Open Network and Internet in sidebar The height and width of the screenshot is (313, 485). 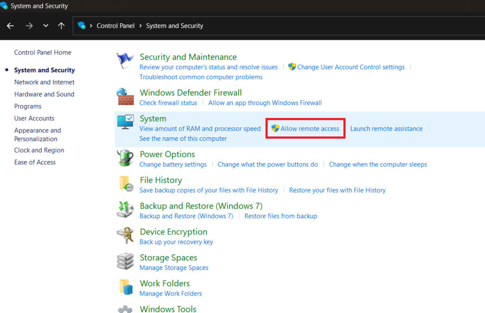coord(44,82)
